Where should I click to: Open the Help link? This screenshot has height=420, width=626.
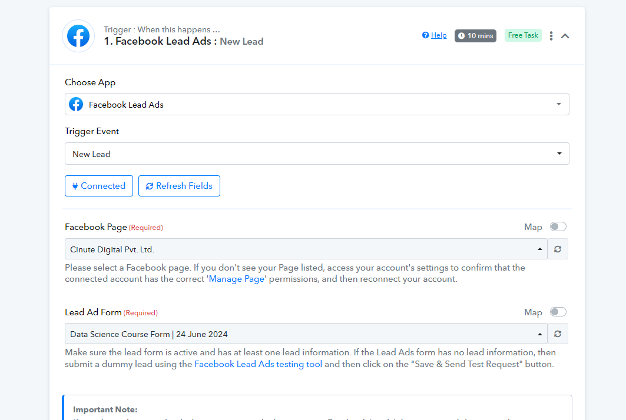[439, 35]
